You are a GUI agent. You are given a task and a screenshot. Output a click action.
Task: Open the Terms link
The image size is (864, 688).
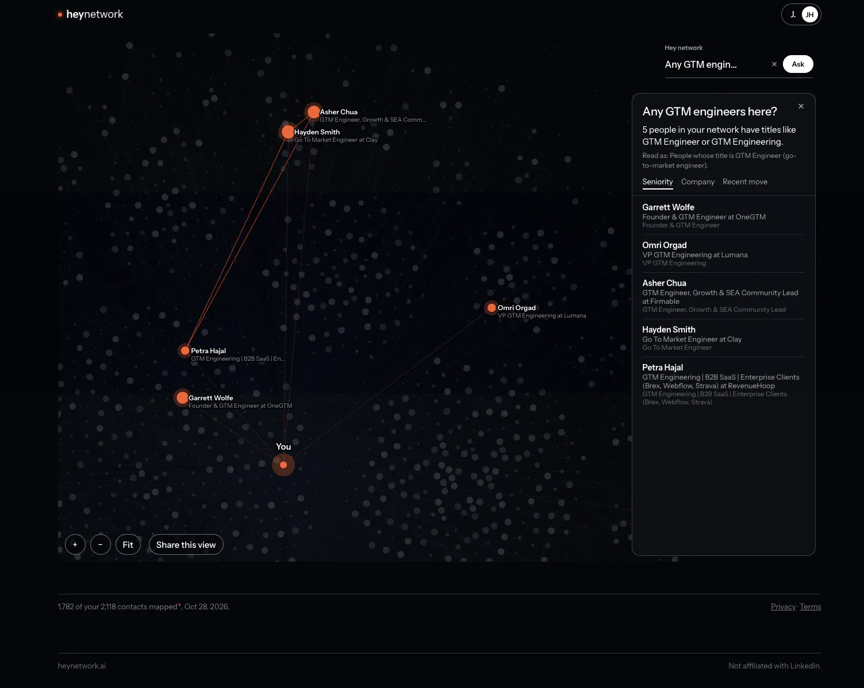(x=811, y=607)
